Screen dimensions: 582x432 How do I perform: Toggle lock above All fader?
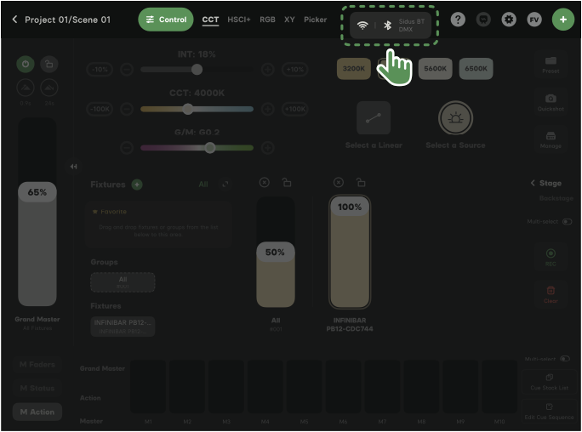tap(287, 183)
